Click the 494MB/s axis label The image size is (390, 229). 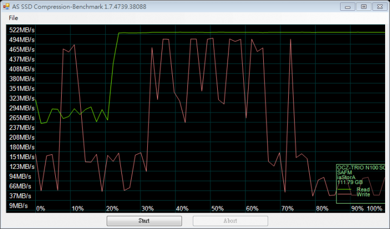click(22, 40)
